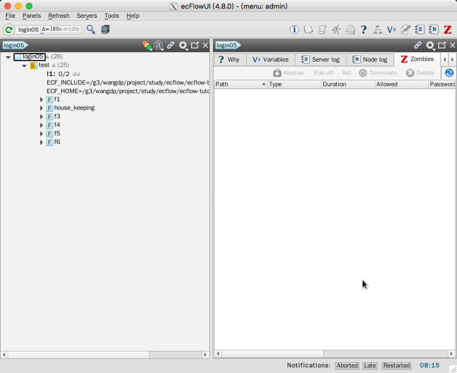Open the search magnifier tool
The height and width of the screenshot is (373, 457).
point(91,29)
